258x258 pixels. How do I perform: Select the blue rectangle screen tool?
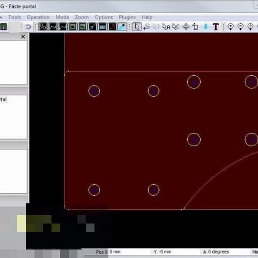tap(102, 27)
